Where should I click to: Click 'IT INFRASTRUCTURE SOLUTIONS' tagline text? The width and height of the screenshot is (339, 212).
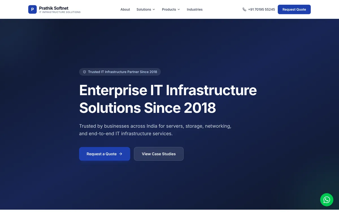(60, 12)
